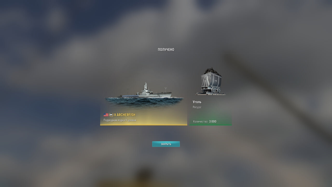This screenshot has height=187, width=332.
Task: Select the Ресурс label under Уголь
Action: [x=197, y=107]
